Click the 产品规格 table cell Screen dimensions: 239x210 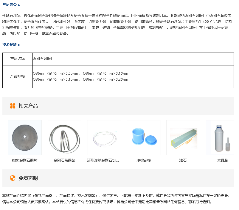point(18,76)
